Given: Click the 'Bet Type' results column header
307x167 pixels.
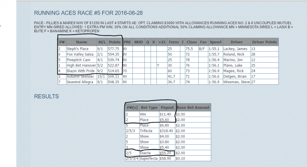Looking at the screenshot, I should (x=149, y=107).
